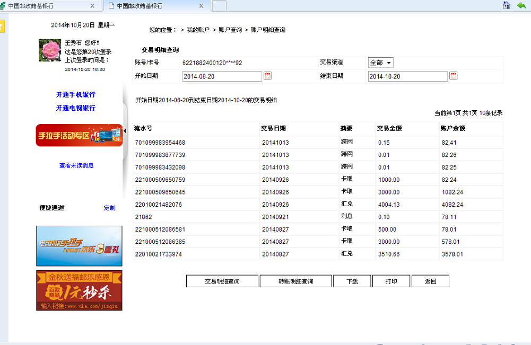Click the 定制 link beside 便捷通道
The width and height of the screenshot is (531, 345).
click(x=109, y=208)
